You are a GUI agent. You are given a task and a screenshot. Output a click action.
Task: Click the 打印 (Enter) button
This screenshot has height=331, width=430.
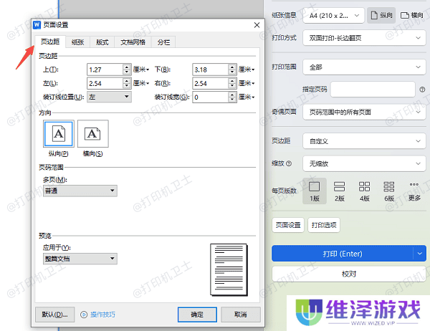[x=343, y=254]
